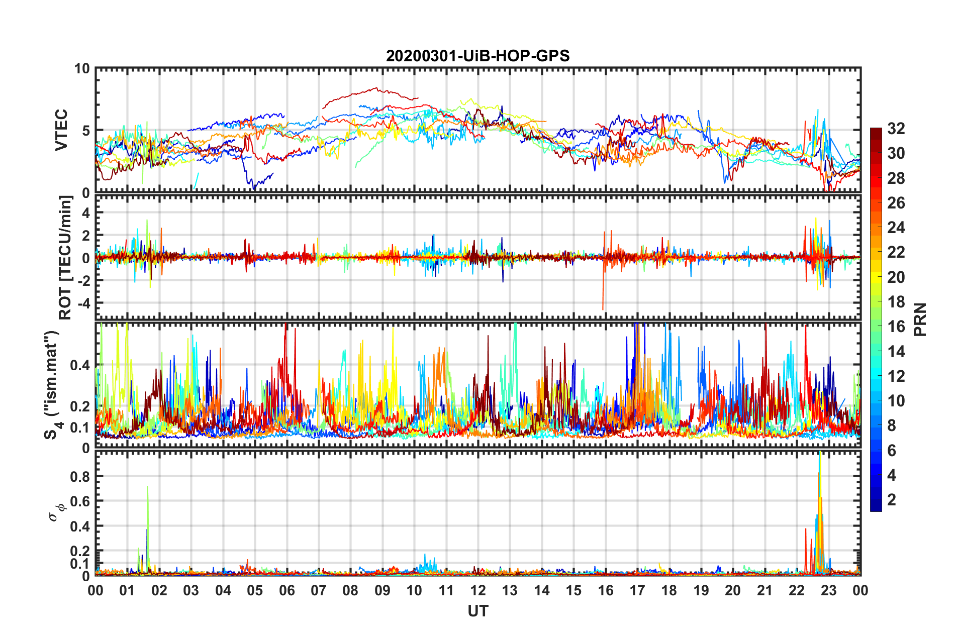Select the 18 tick on PRN colorbar
Image resolution: width=956 pixels, height=639 pixels.
896,302
